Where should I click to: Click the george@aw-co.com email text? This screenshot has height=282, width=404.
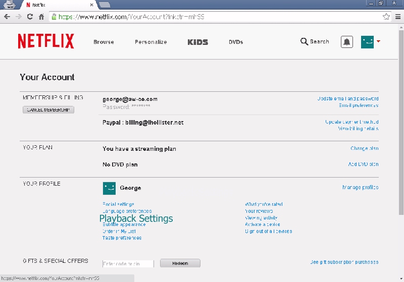tap(130, 99)
